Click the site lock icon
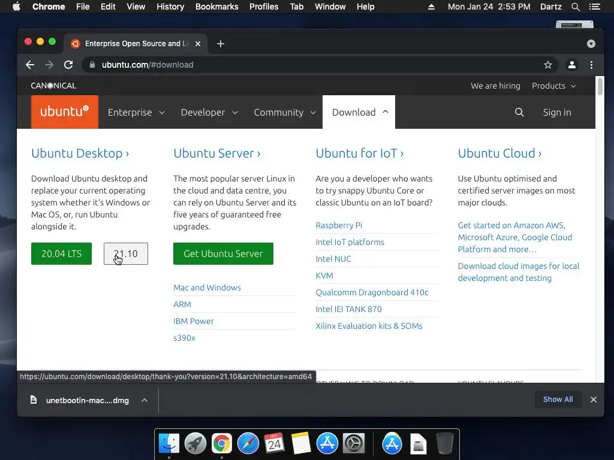The image size is (614, 460). [92, 65]
